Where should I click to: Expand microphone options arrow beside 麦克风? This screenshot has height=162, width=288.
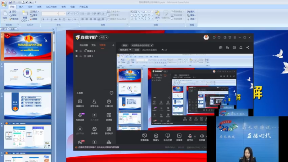pyautogui.click(x=195, y=136)
